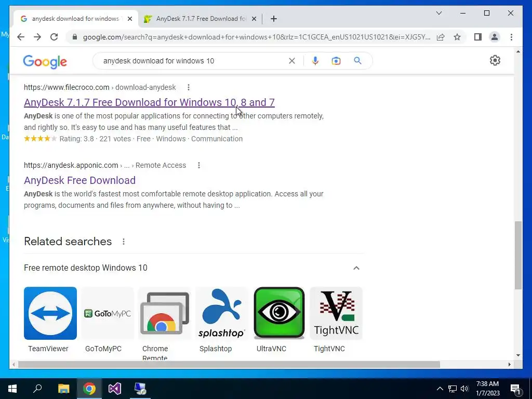This screenshot has height=399, width=532.
Task: Click the blue search magnifier button
Action: pyautogui.click(x=357, y=61)
